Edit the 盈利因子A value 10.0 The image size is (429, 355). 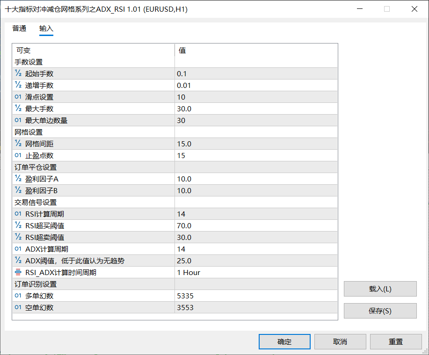(256, 179)
